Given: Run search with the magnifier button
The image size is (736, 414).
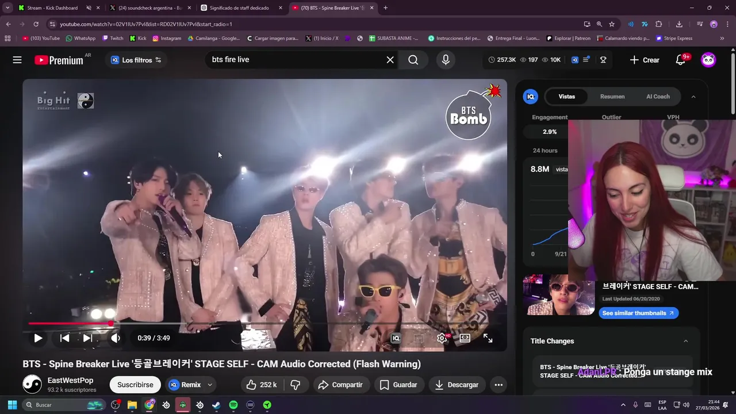Looking at the screenshot, I should click(413, 60).
